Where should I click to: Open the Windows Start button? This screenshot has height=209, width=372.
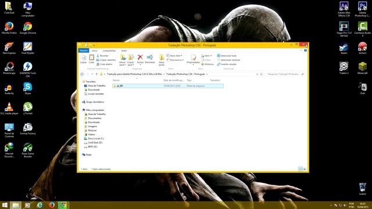point(5,205)
